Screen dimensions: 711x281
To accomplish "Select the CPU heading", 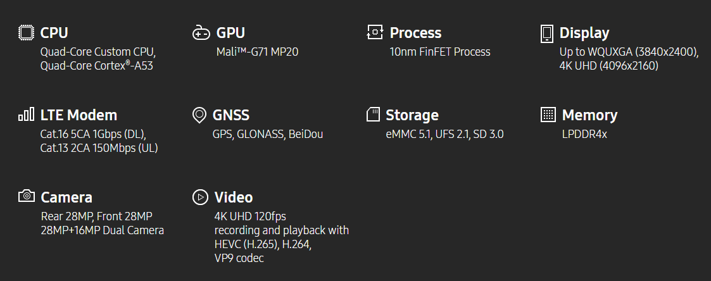I will pyautogui.click(x=54, y=33).
